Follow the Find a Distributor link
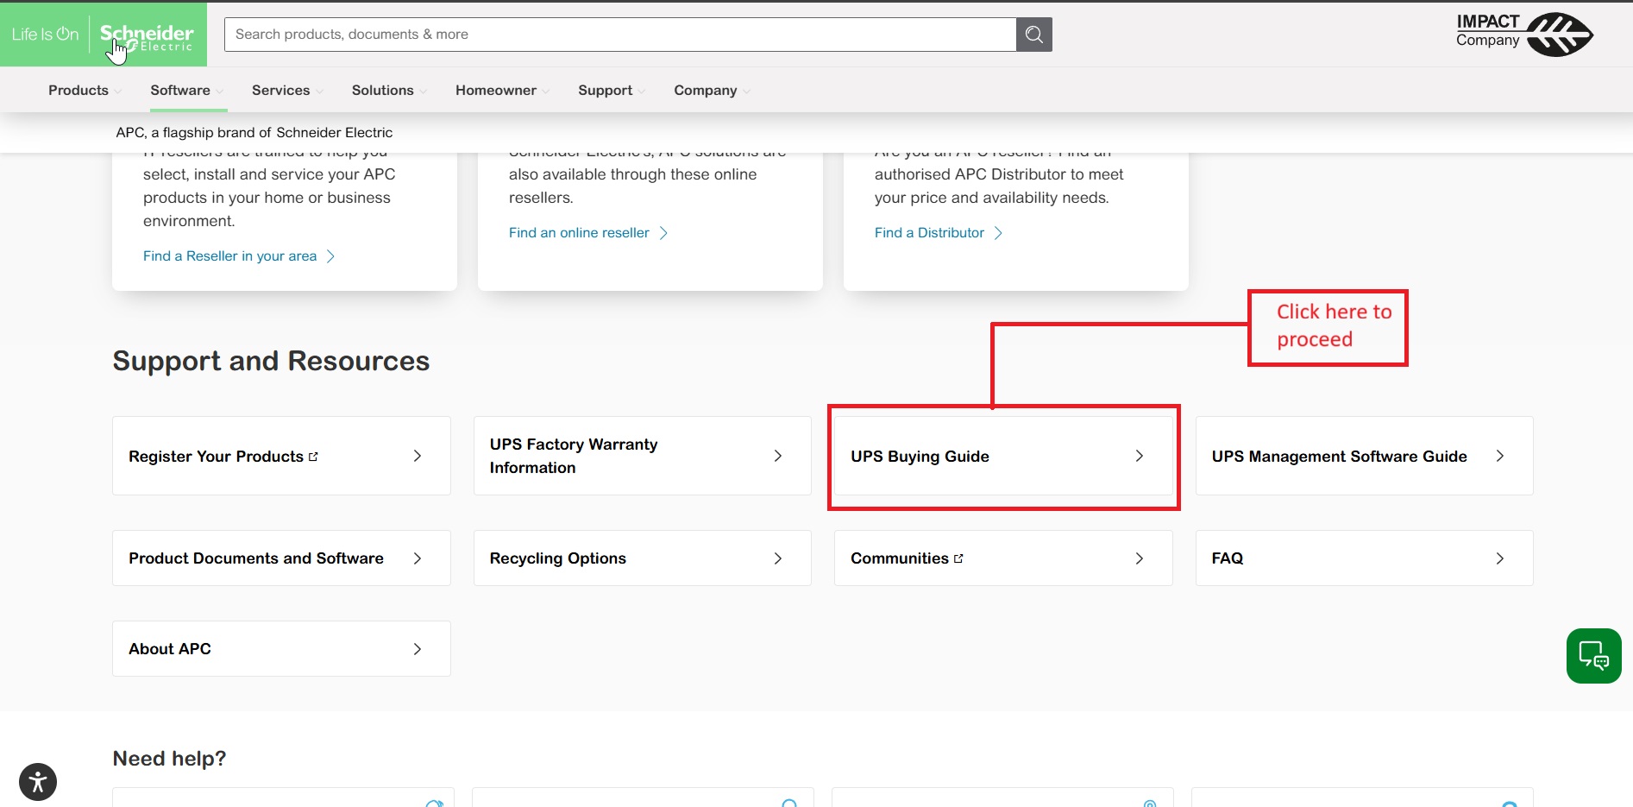The image size is (1633, 807). [x=939, y=233]
